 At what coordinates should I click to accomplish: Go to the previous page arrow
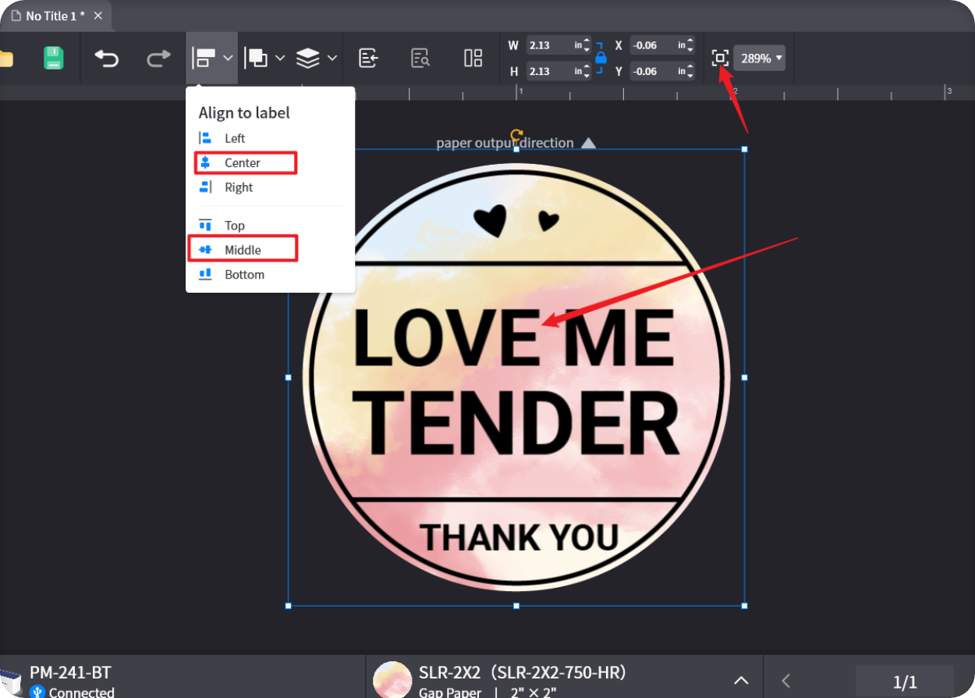pos(786,681)
